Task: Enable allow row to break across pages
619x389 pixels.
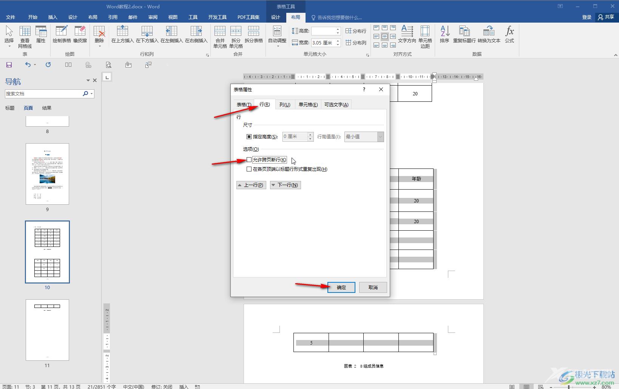Action: click(249, 160)
